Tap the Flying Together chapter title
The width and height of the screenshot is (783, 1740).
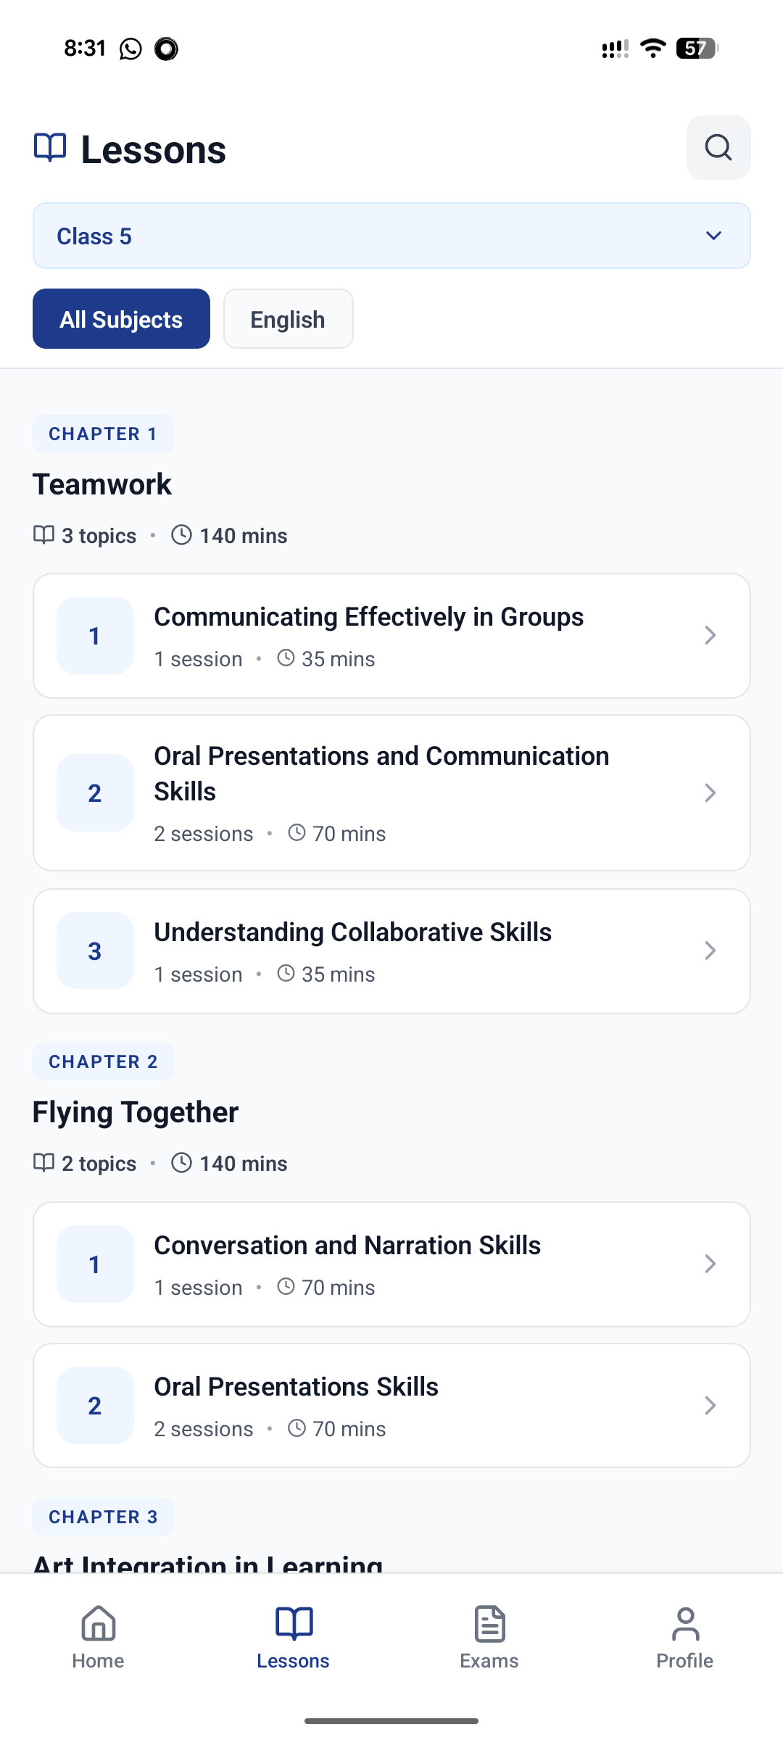click(136, 1112)
